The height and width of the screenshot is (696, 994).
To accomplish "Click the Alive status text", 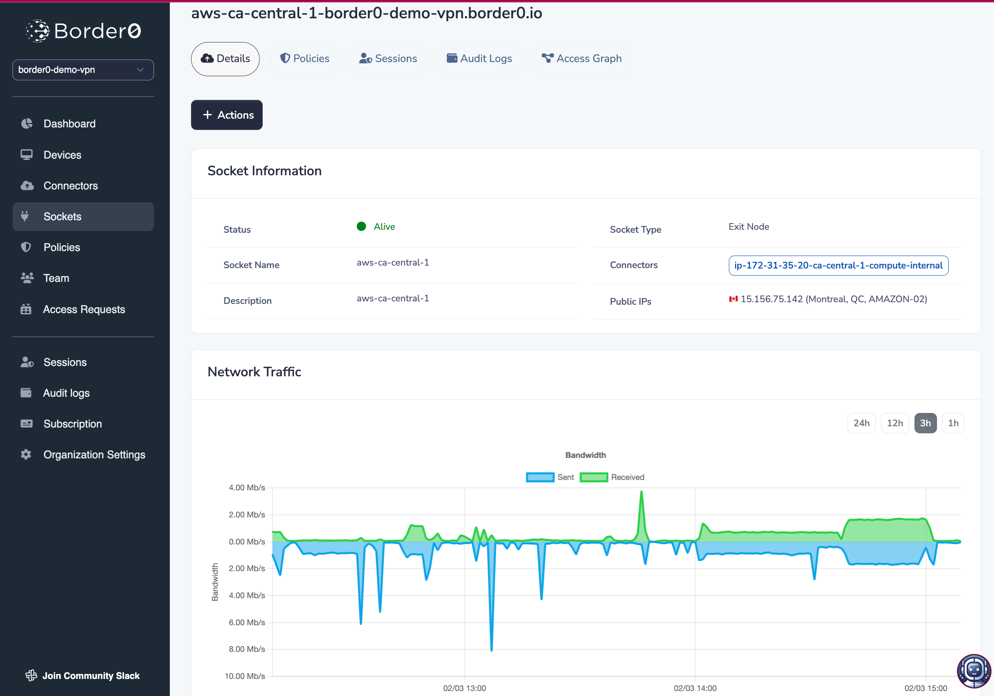I will click(385, 226).
